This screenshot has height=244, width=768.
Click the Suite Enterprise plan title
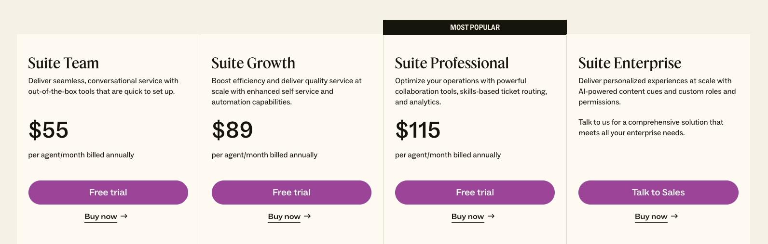tap(630, 63)
